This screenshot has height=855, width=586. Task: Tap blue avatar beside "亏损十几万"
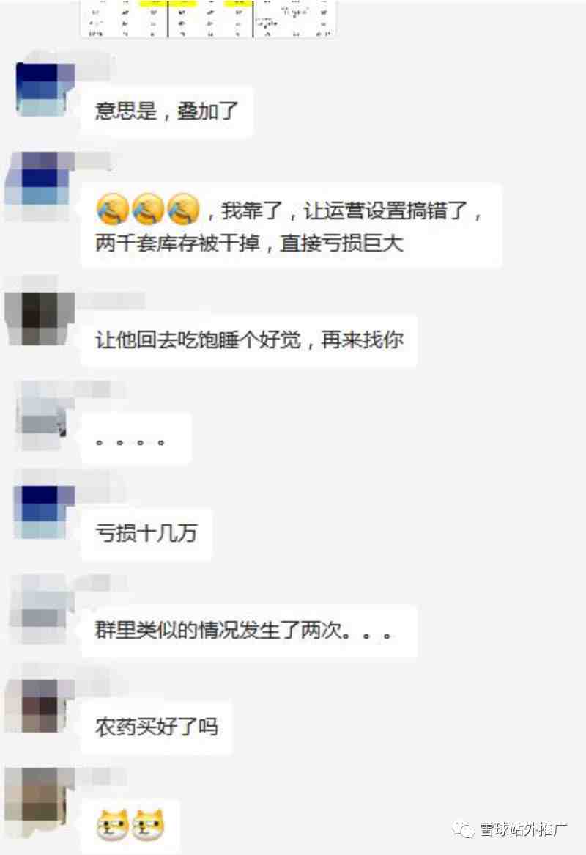(x=43, y=513)
